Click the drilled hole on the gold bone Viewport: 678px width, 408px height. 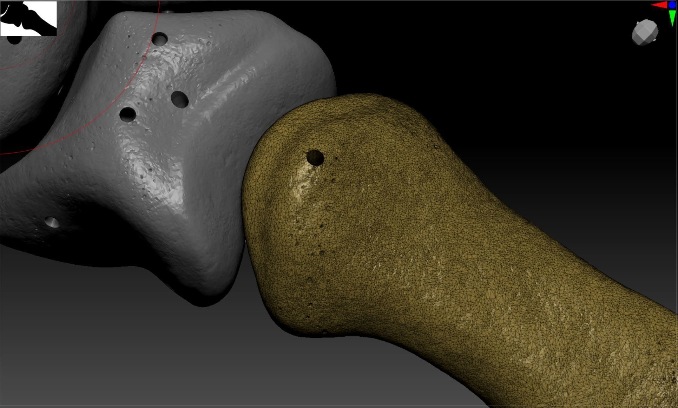(x=315, y=158)
